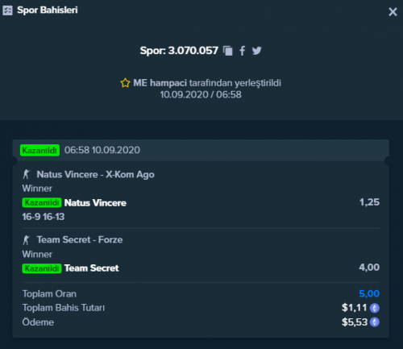Click the Kazanıldı badge beside Natus Vincere
This screenshot has height=349, width=403.
pyautogui.click(x=42, y=202)
